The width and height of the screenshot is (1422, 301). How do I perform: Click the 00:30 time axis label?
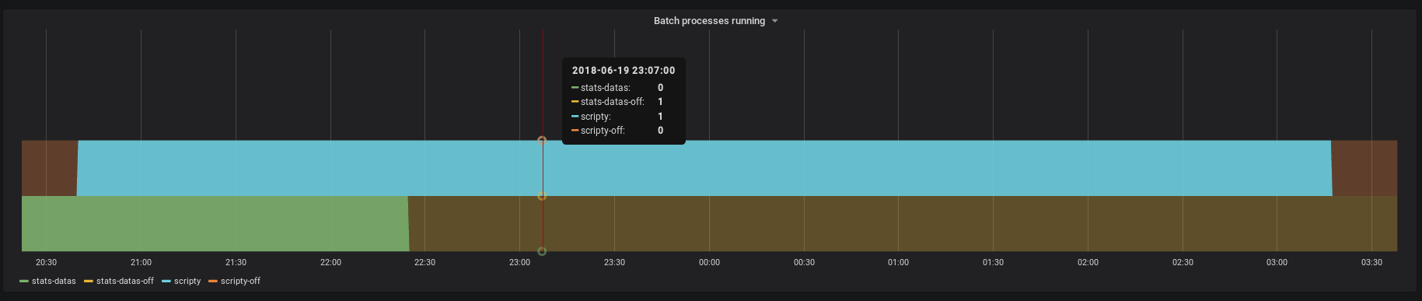[804, 263]
